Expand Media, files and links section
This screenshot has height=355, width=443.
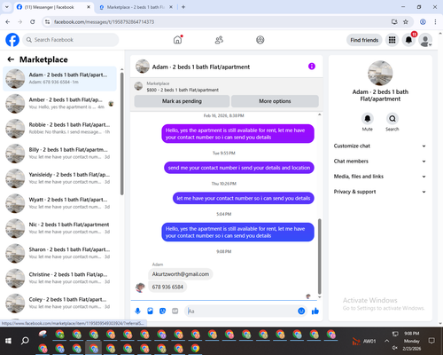[x=380, y=177]
